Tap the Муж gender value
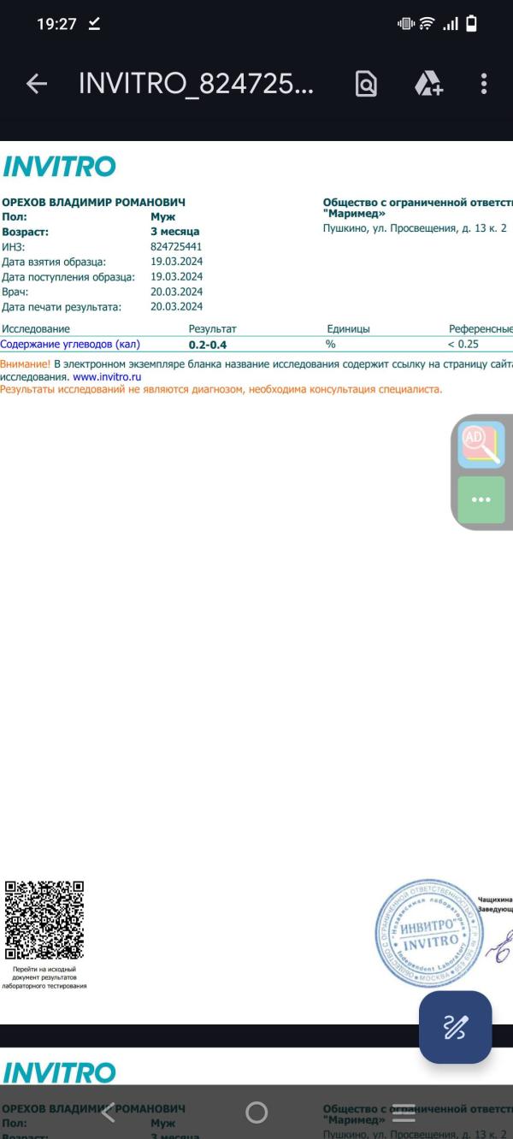This screenshot has height=1139, width=513. point(162,216)
